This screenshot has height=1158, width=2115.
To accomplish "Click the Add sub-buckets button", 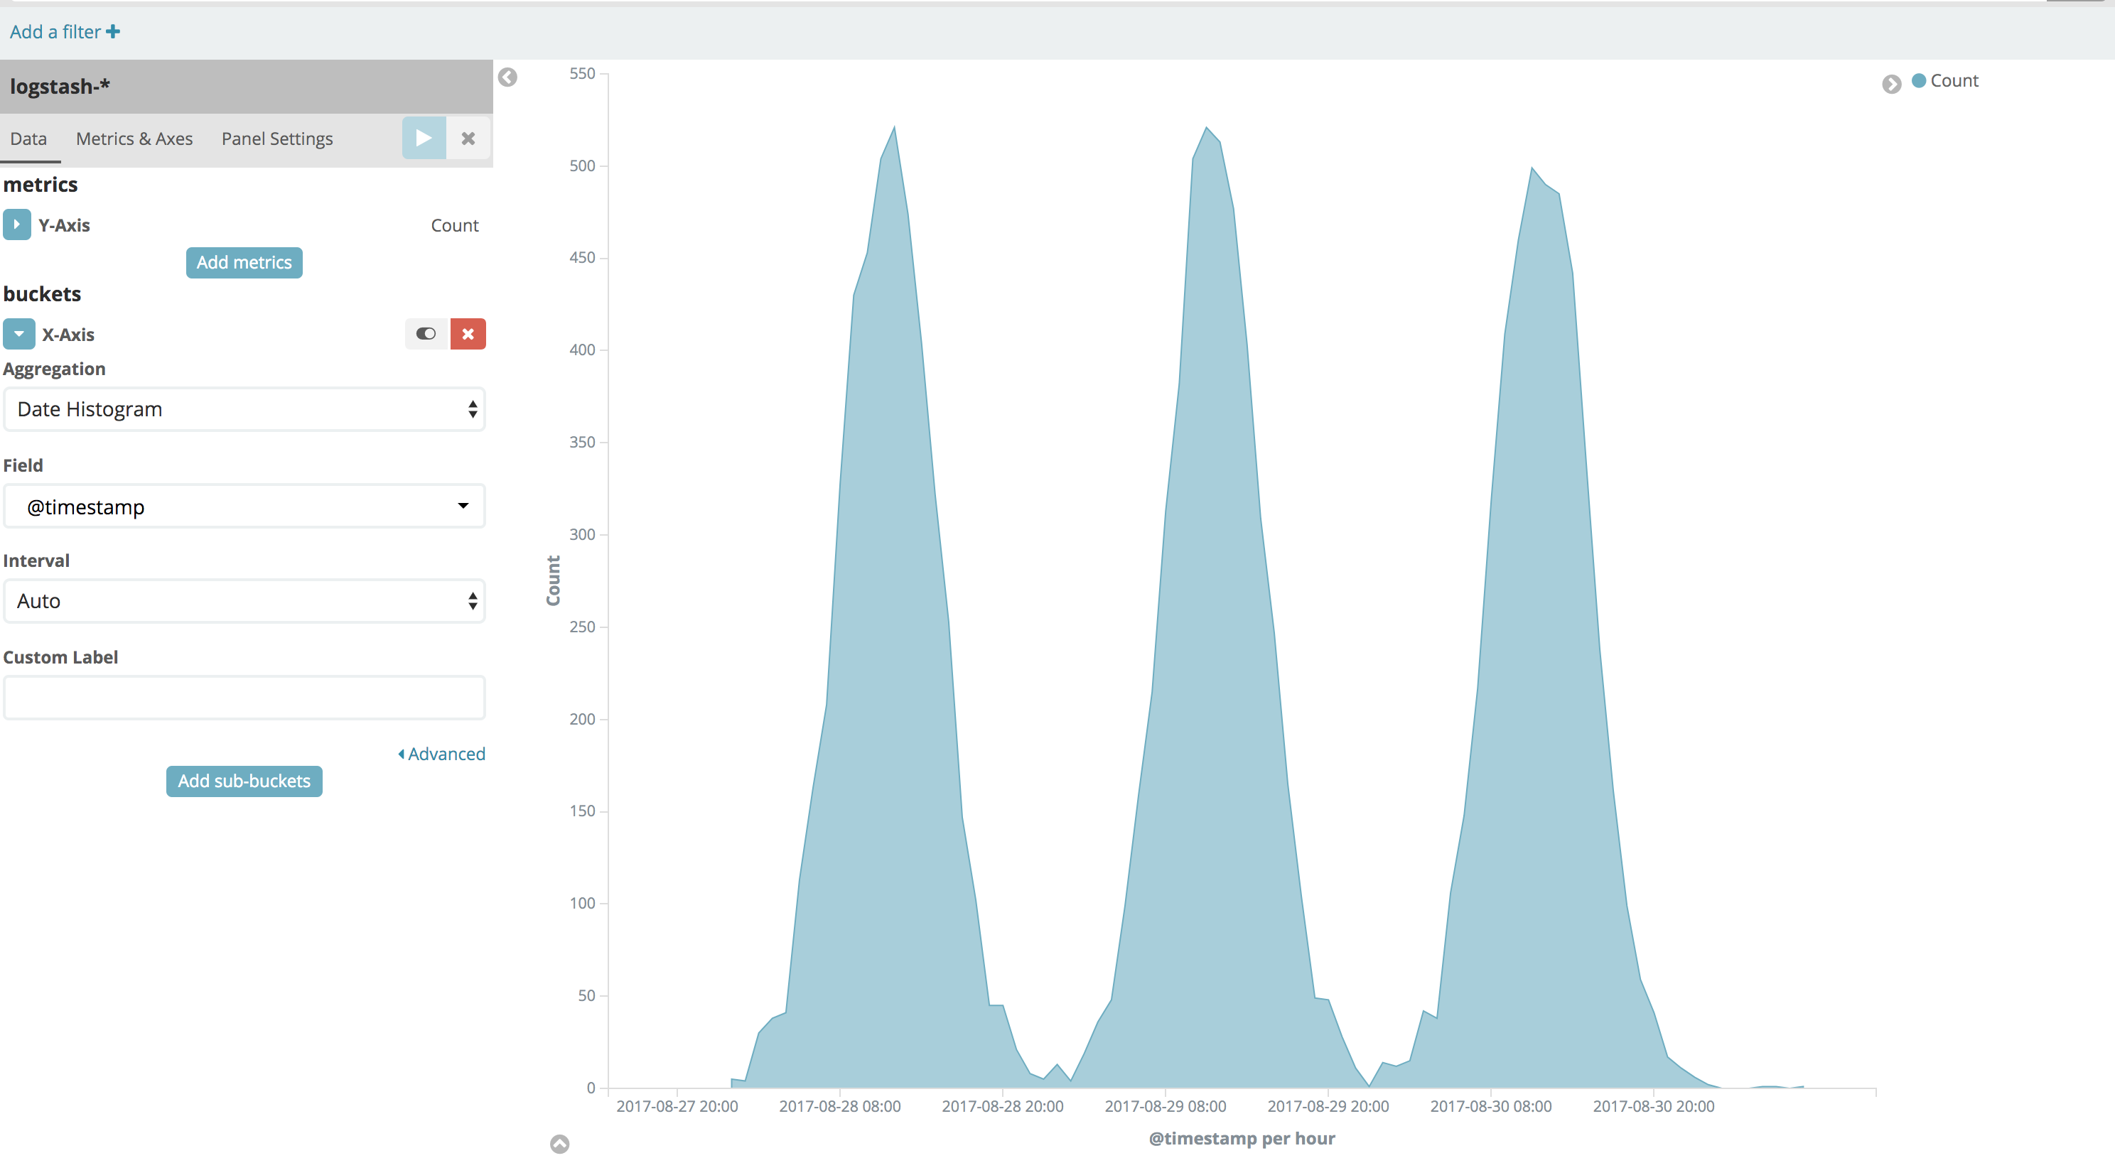I will (244, 781).
